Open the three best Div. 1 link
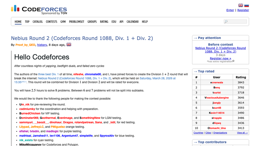 48,74
